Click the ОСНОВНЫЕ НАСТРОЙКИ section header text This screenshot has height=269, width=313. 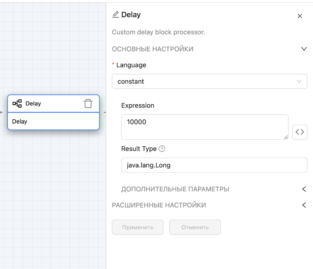tap(153, 49)
